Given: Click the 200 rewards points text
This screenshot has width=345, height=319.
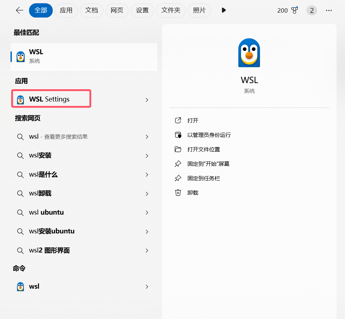Looking at the screenshot, I should click(x=282, y=10).
